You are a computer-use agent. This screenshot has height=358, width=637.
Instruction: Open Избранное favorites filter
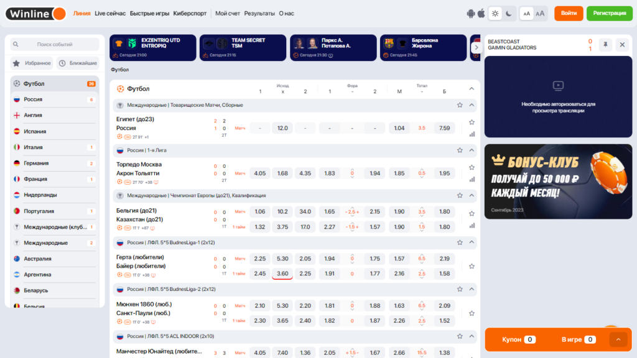click(32, 63)
